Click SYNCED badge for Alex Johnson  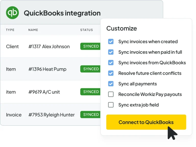pyautogui.click(x=90, y=46)
